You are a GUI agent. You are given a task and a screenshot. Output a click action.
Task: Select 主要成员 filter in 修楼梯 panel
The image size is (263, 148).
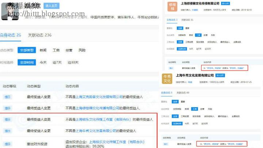point(237,42)
